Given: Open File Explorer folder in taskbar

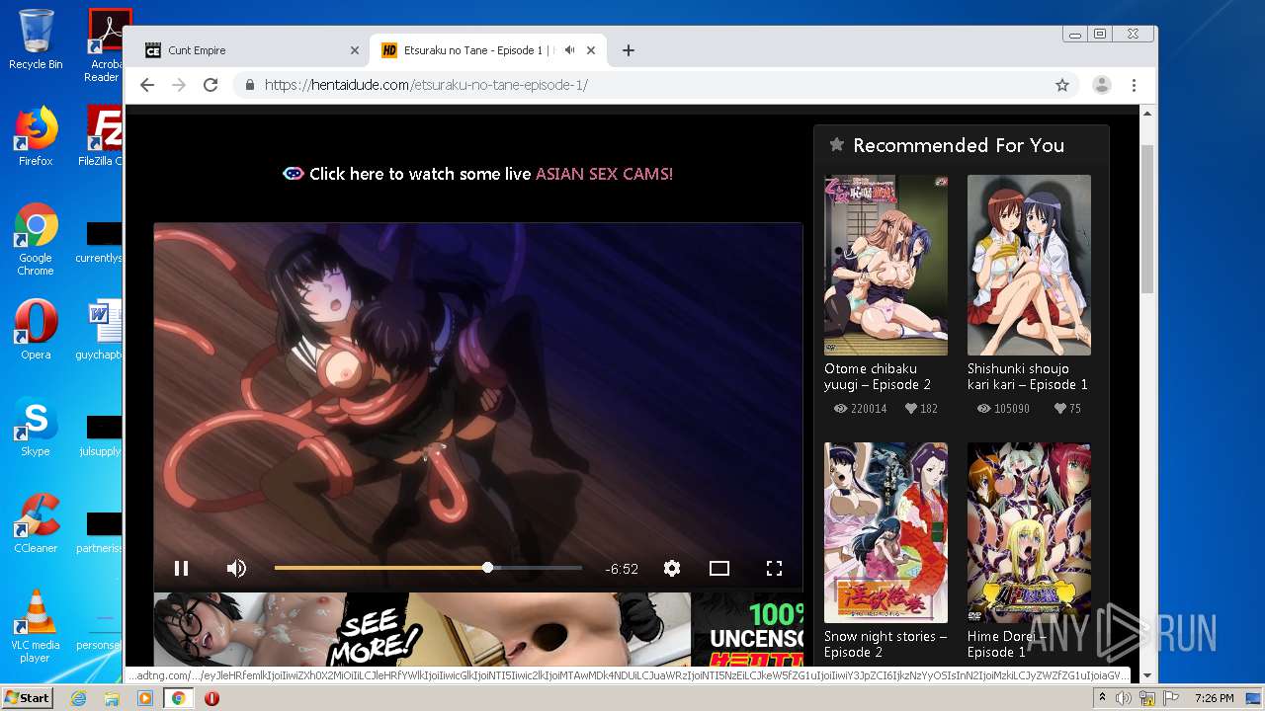Looking at the screenshot, I should 112,698.
